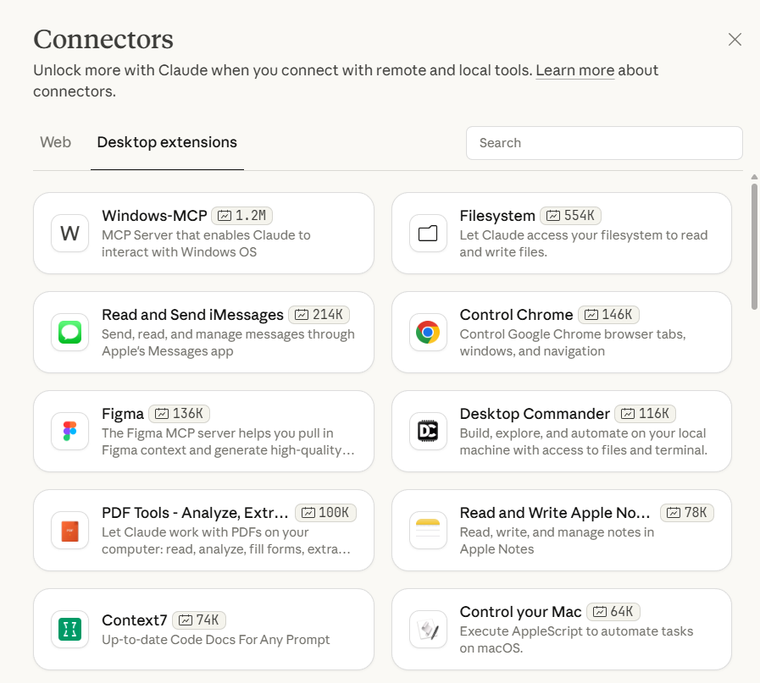760x683 pixels.
Task: Select the Desktop extensions tab
Action: (167, 142)
